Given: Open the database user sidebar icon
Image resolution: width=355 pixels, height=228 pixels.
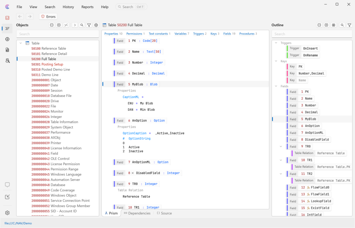Looking at the screenshot, I should pyautogui.click(x=7, y=60).
